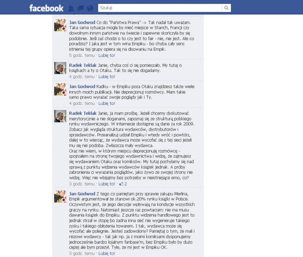This screenshot has height=257, width=303.
Task: Click Radek Teklak name on long comment
Action: [83, 113]
